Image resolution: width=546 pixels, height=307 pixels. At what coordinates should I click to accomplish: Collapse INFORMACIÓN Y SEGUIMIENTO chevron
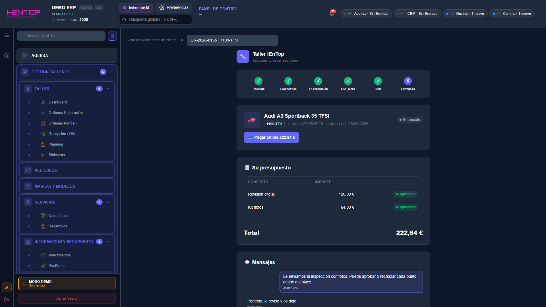(x=108, y=242)
